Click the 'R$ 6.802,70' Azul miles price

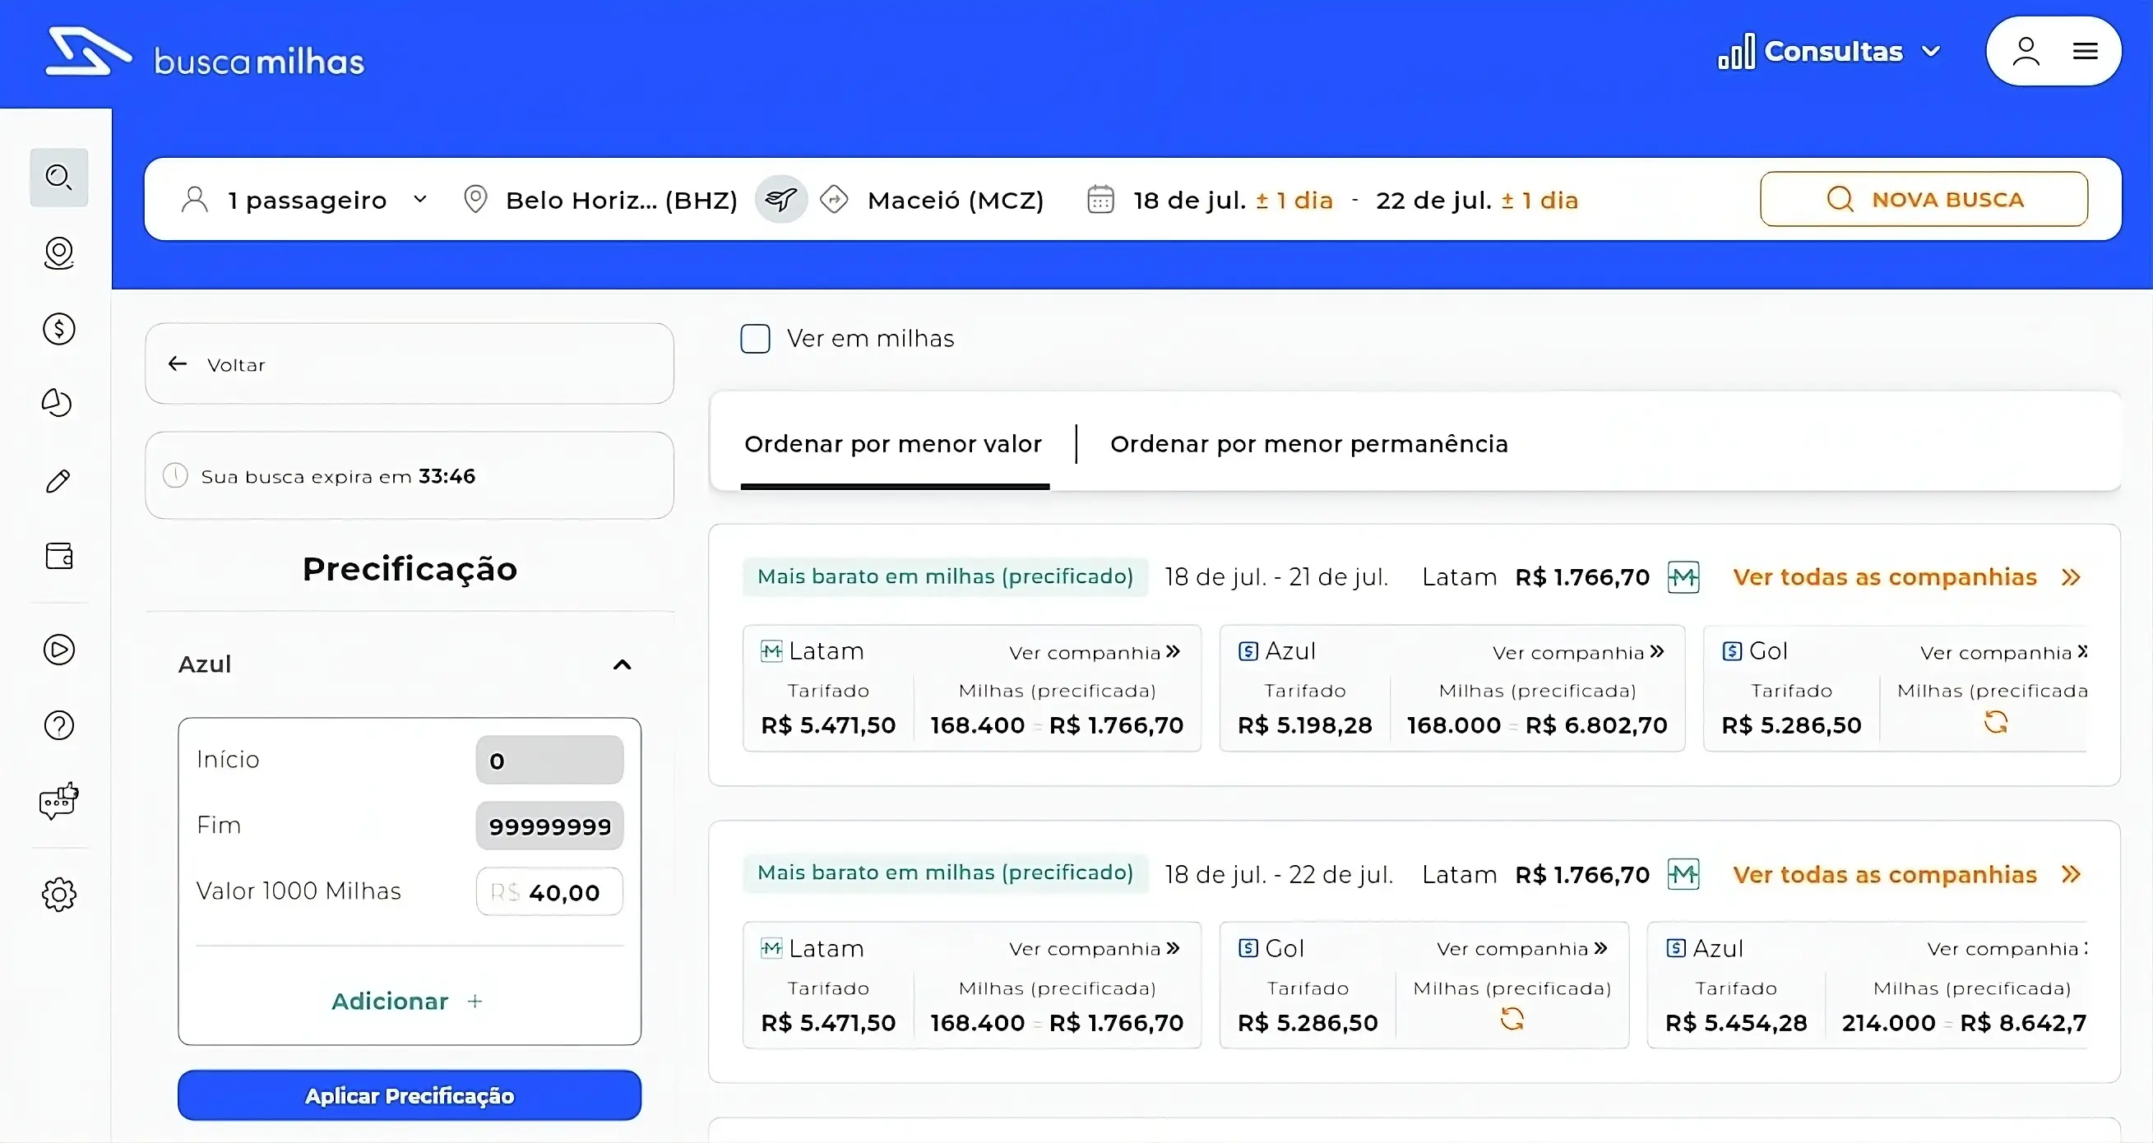pyautogui.click(x=1596, y=725)
